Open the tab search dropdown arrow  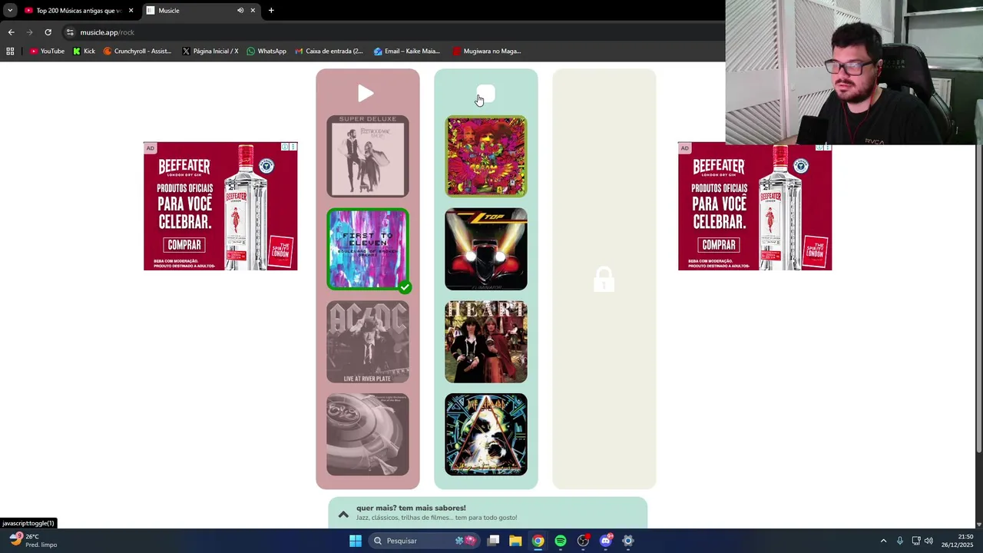point(9,11)
